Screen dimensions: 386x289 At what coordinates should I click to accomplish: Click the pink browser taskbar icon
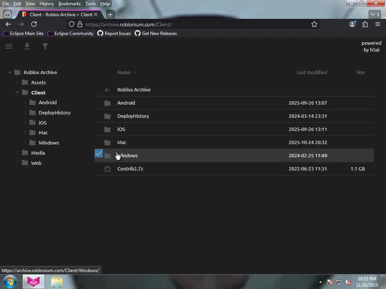(34, 281)
